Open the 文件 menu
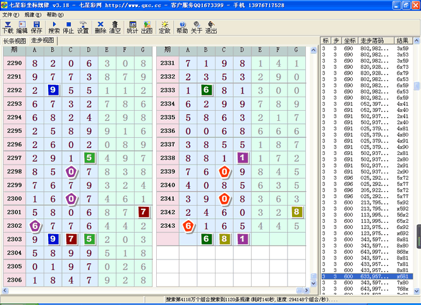The image size is (421, 305). click(x=11, y=15)
